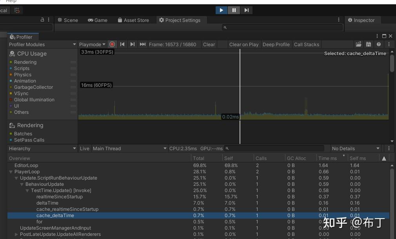This screenshot has height=239, width=396.
Task: Click the Pause button in the editor toolbar
Action: (234, 10)
